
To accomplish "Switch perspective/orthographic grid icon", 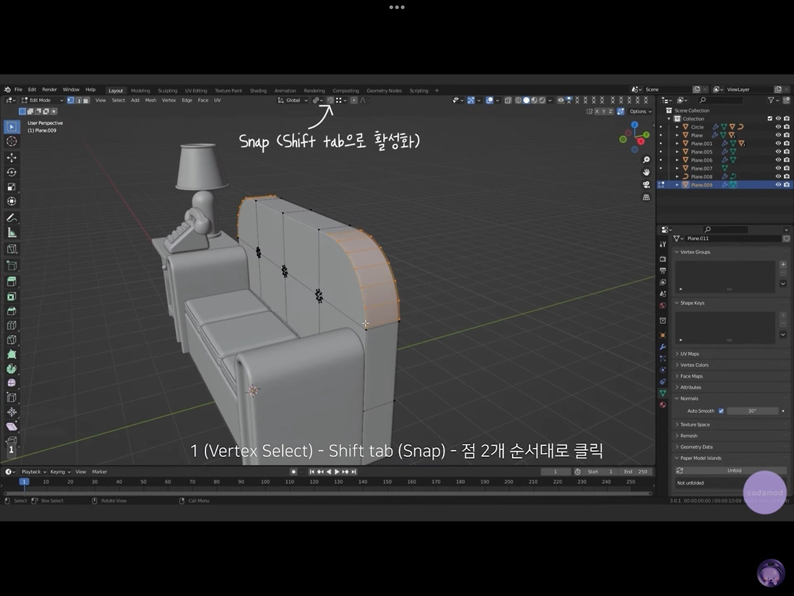I will (646, 197).
